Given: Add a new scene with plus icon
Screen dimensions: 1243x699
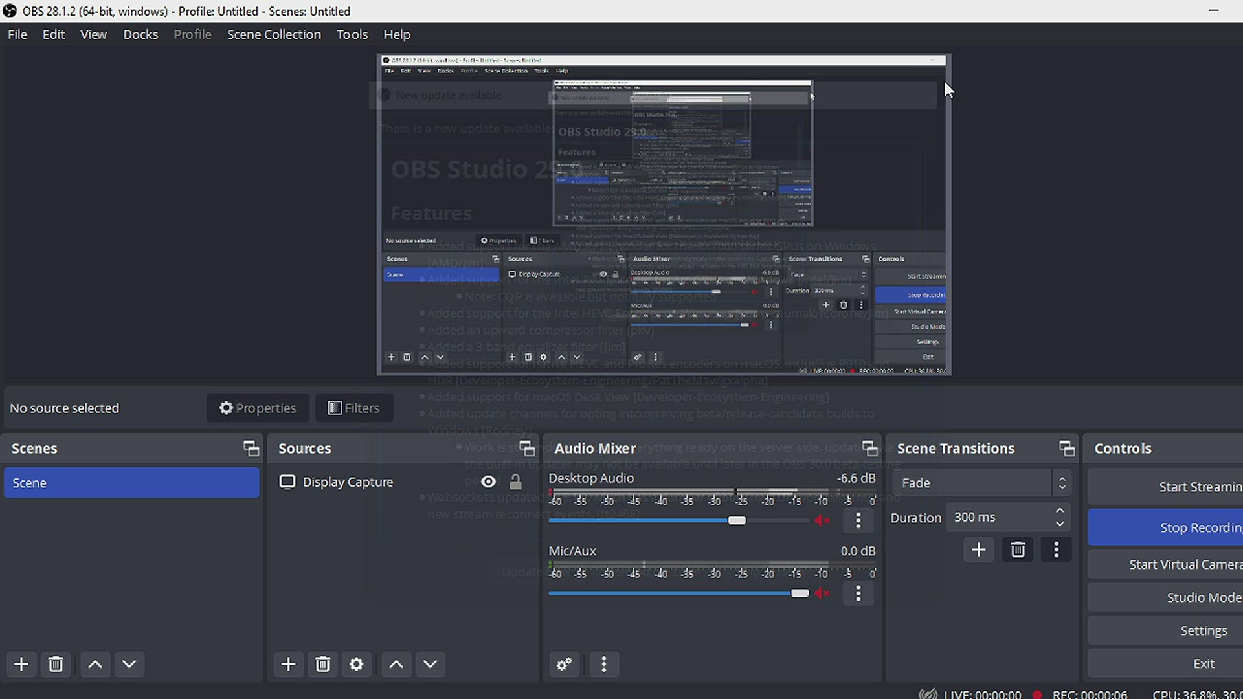Looking at the screenshot, I should pos(21,664).
